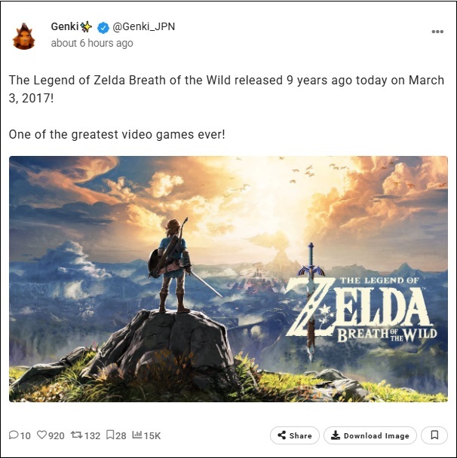Click the 132 repost count number

(x=92, y=436)
